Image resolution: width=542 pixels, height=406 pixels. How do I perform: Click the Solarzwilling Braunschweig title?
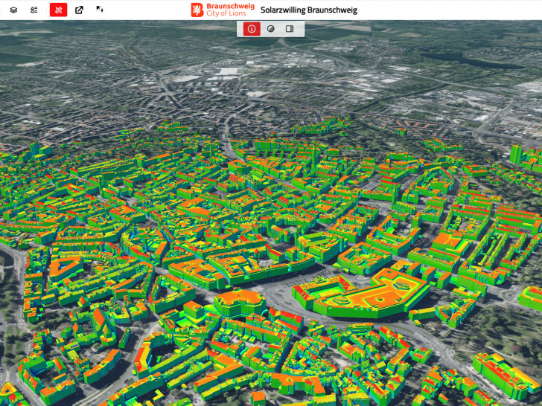click(309, 10)
